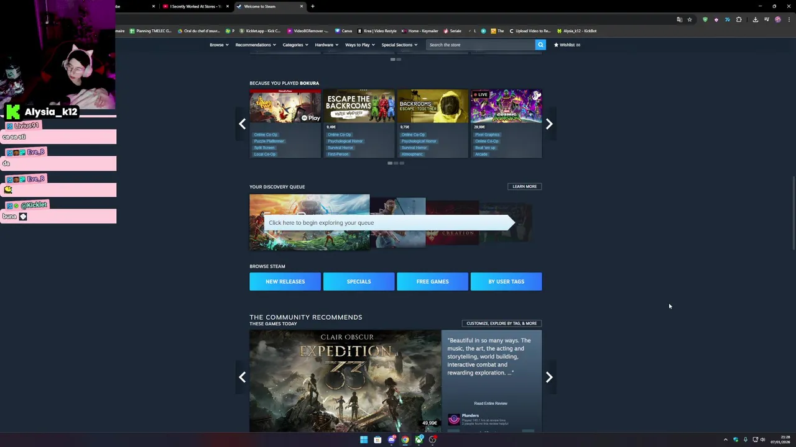Click translate page icon in address bar
The image size is (796, 447).
coord(679,19)
